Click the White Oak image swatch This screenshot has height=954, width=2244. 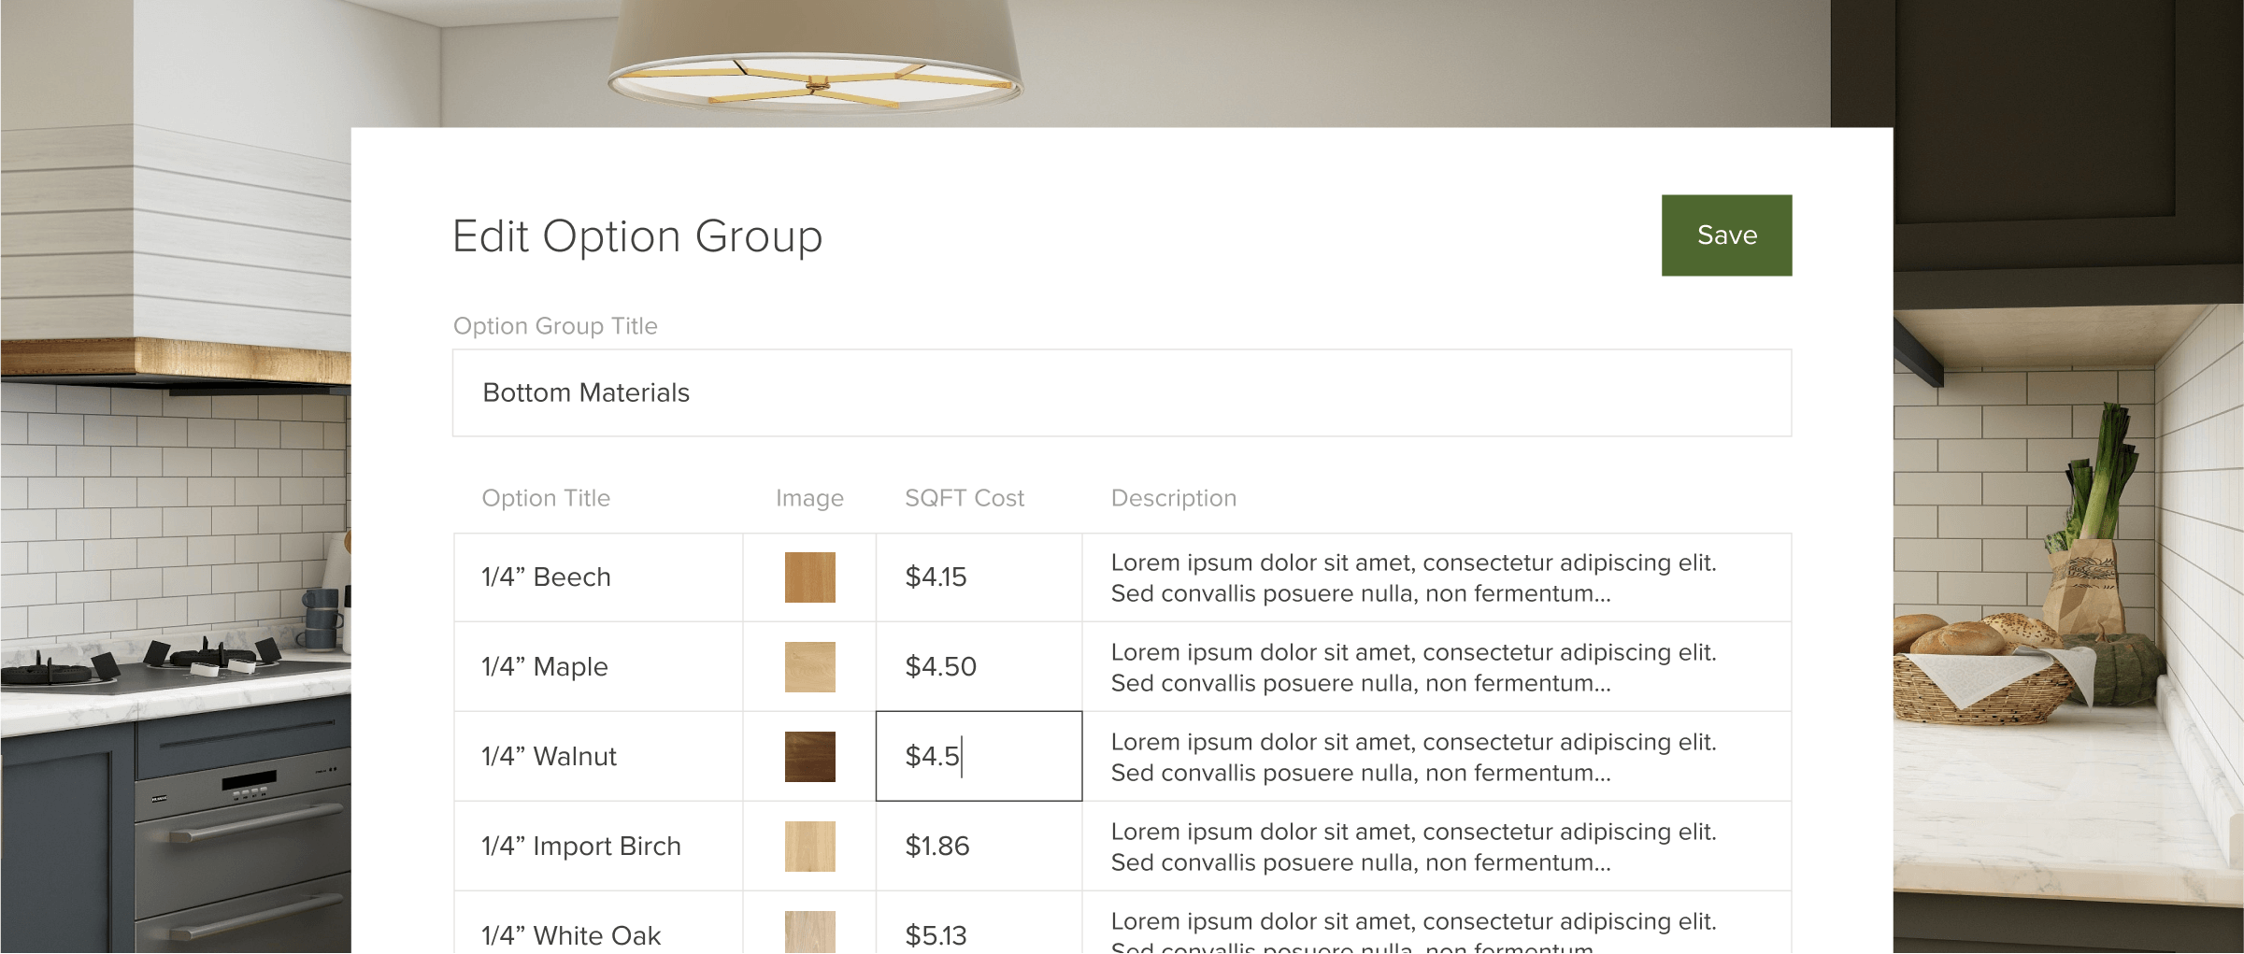tap(809, 933)
